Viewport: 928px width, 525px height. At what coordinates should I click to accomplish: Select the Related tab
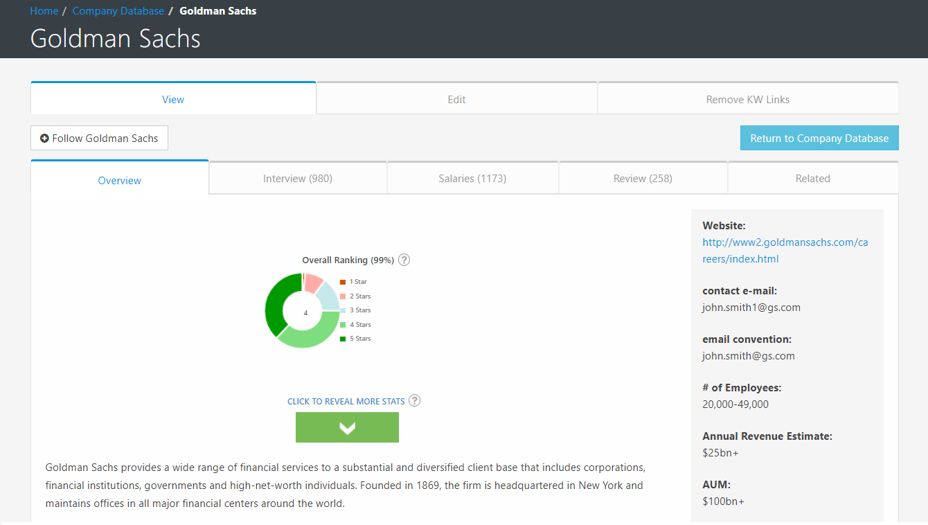[x=812, y=179]
